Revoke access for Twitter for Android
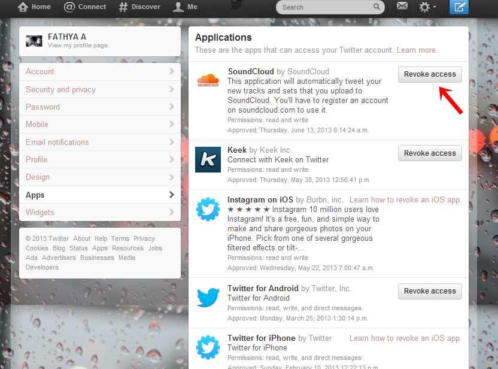This screenshot has height=369, width=498. [x=430, y=291]
